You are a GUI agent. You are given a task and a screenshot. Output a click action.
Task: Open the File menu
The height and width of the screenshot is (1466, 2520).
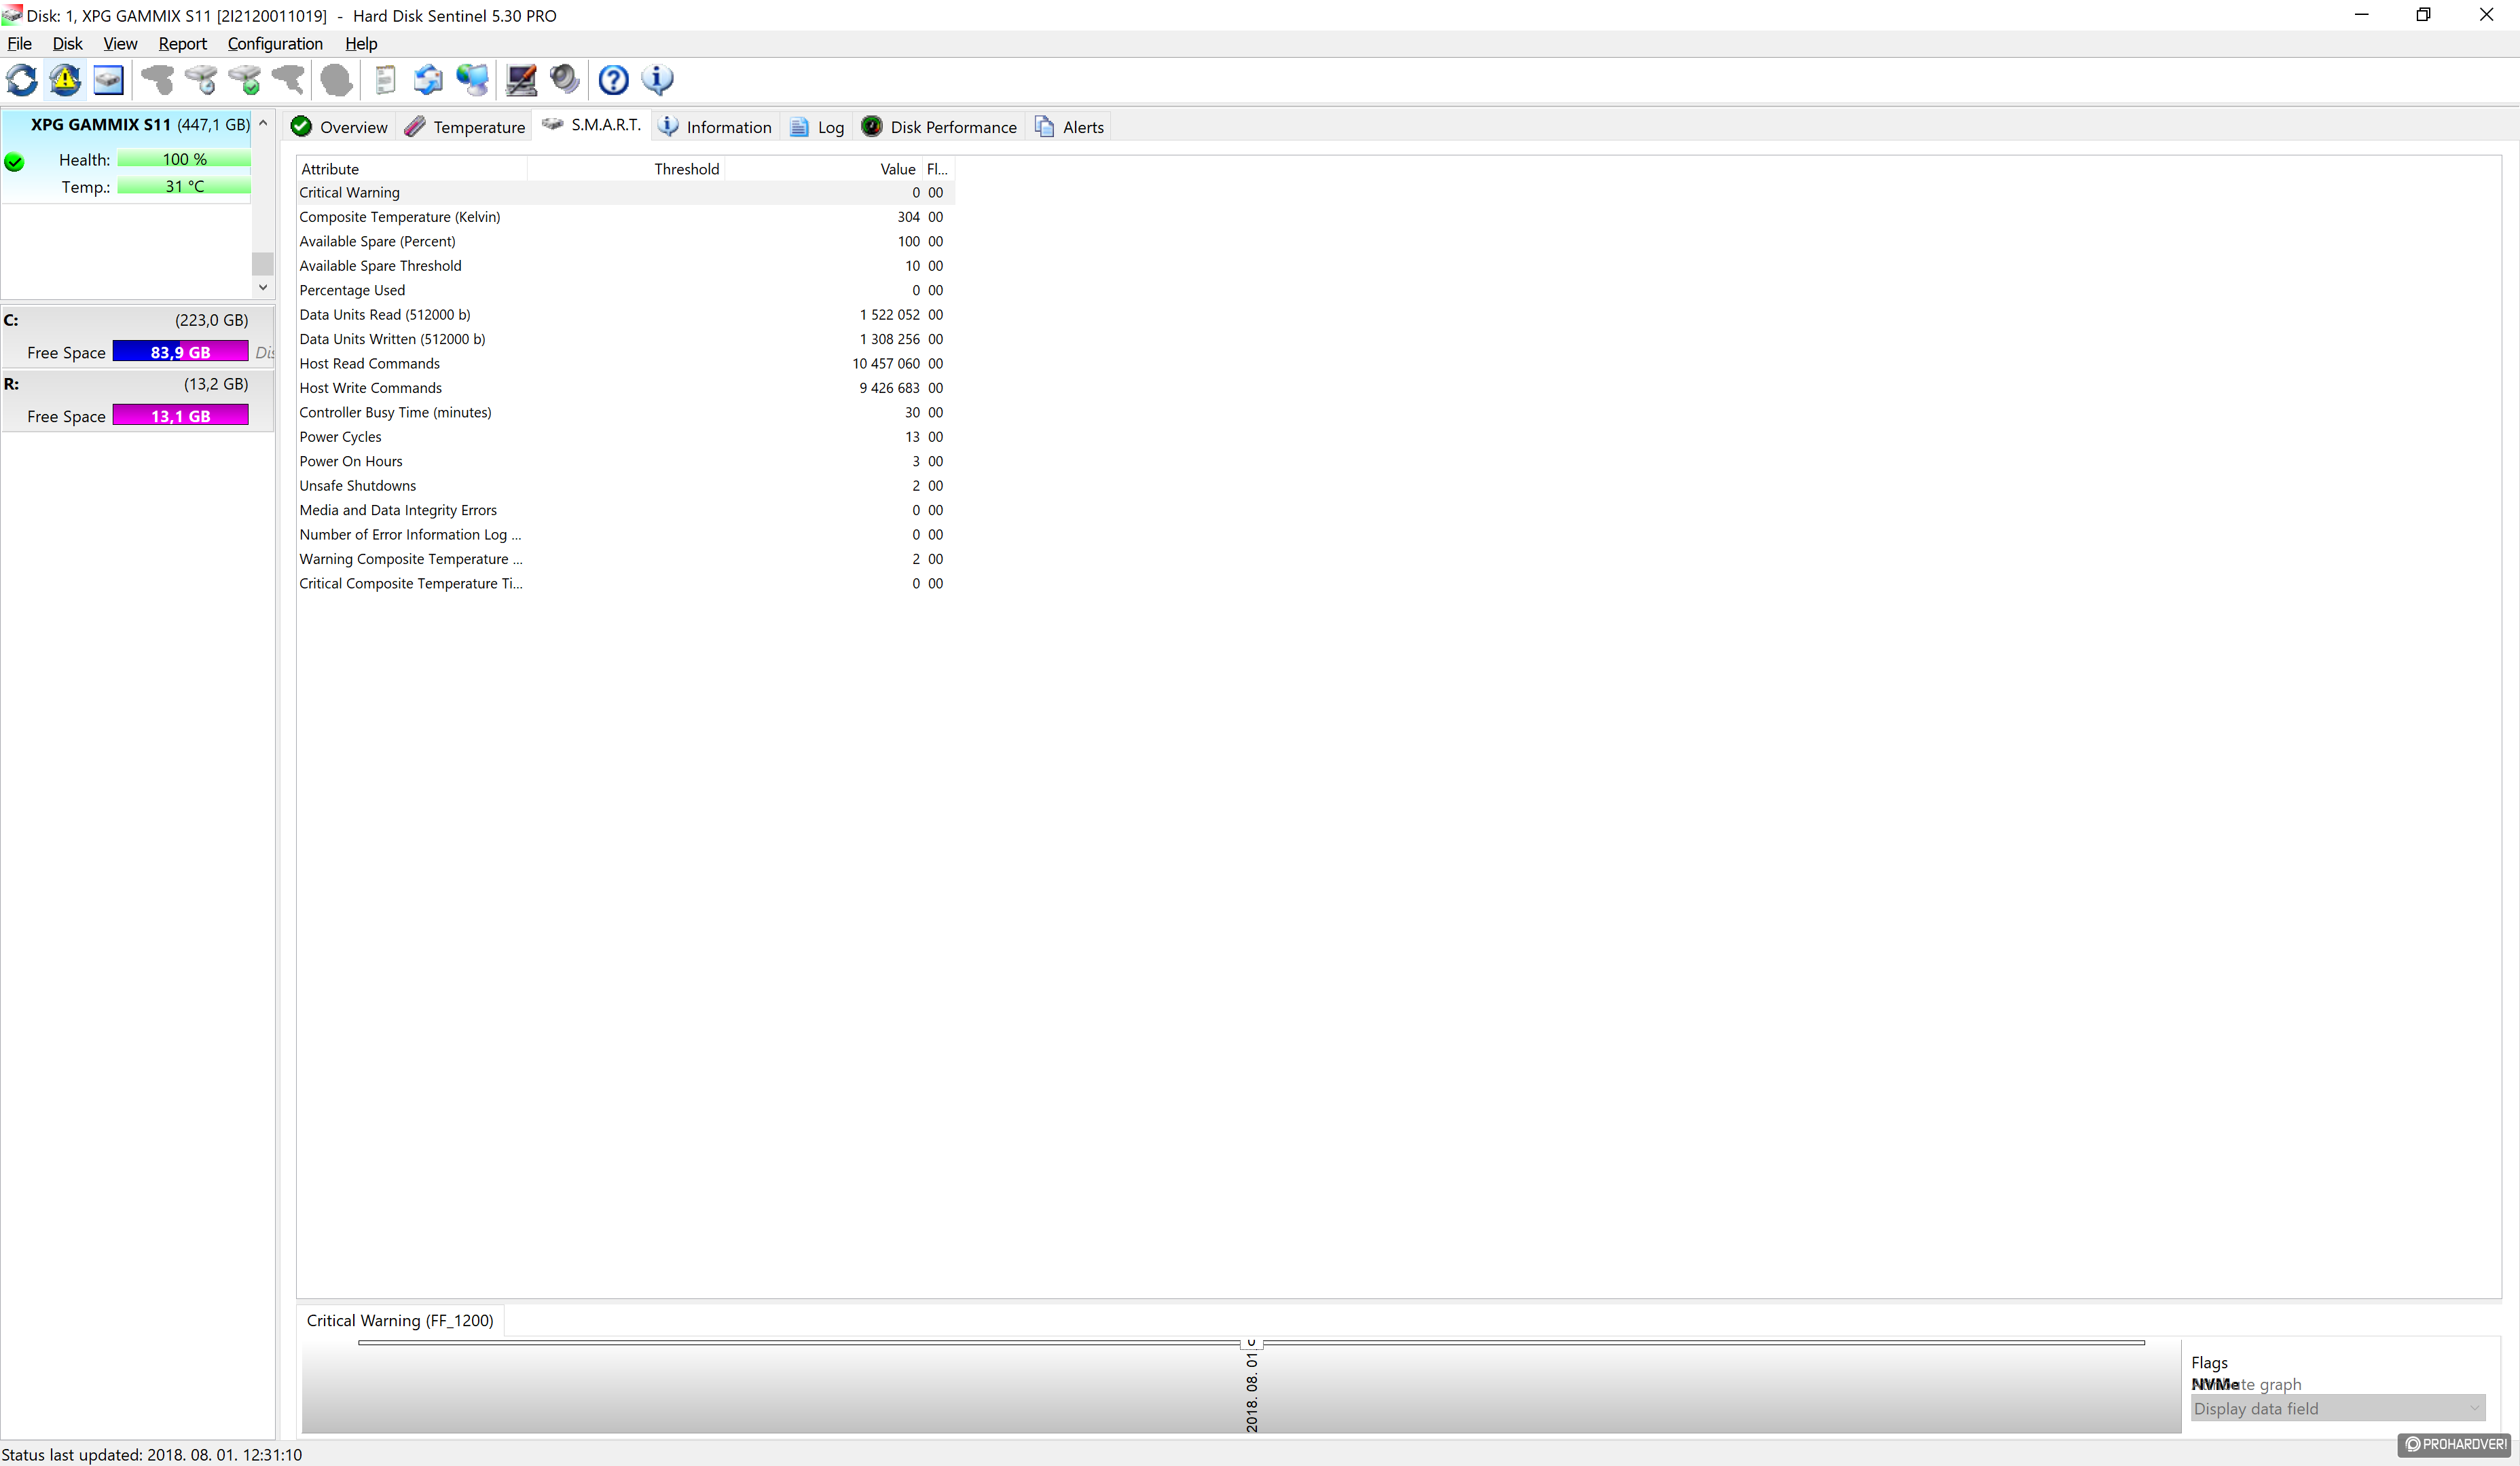19,44
